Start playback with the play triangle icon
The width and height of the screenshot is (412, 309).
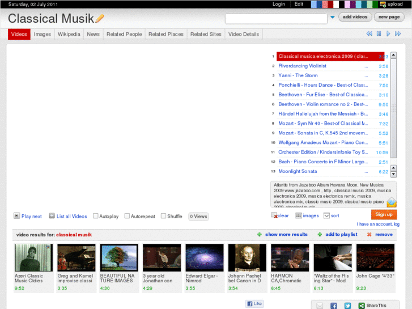(388, 33)
